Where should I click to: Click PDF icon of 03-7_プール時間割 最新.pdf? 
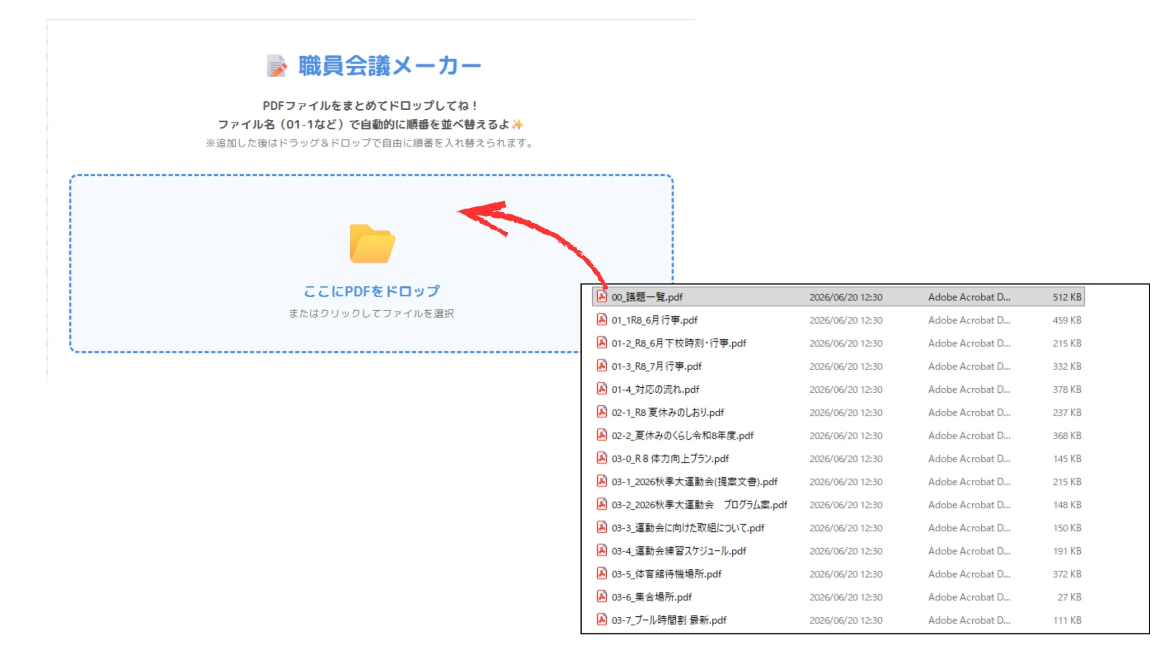(601, 620)
